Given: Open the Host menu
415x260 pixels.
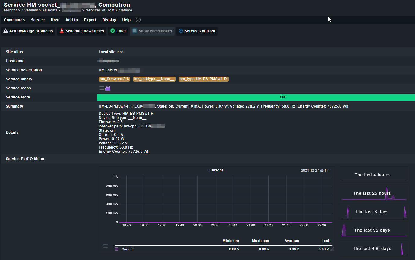Looking at the screenshot, I should tap(55, 20).
